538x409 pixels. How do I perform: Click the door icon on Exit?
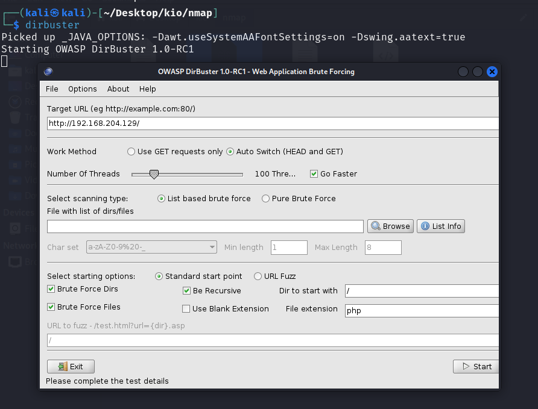(63, 366)
